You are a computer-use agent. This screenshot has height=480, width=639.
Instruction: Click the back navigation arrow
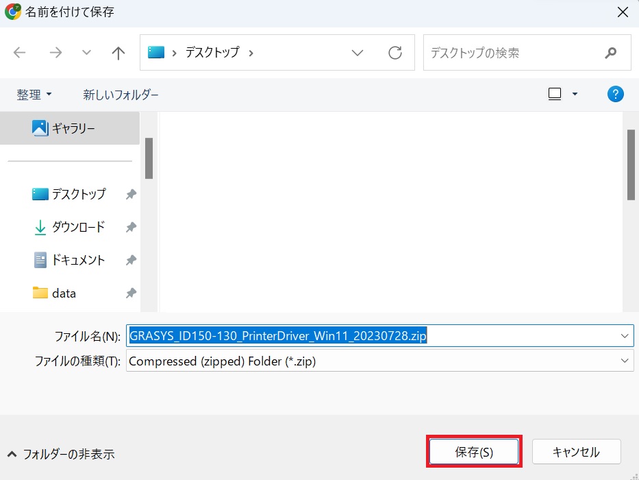coord(19,52)
